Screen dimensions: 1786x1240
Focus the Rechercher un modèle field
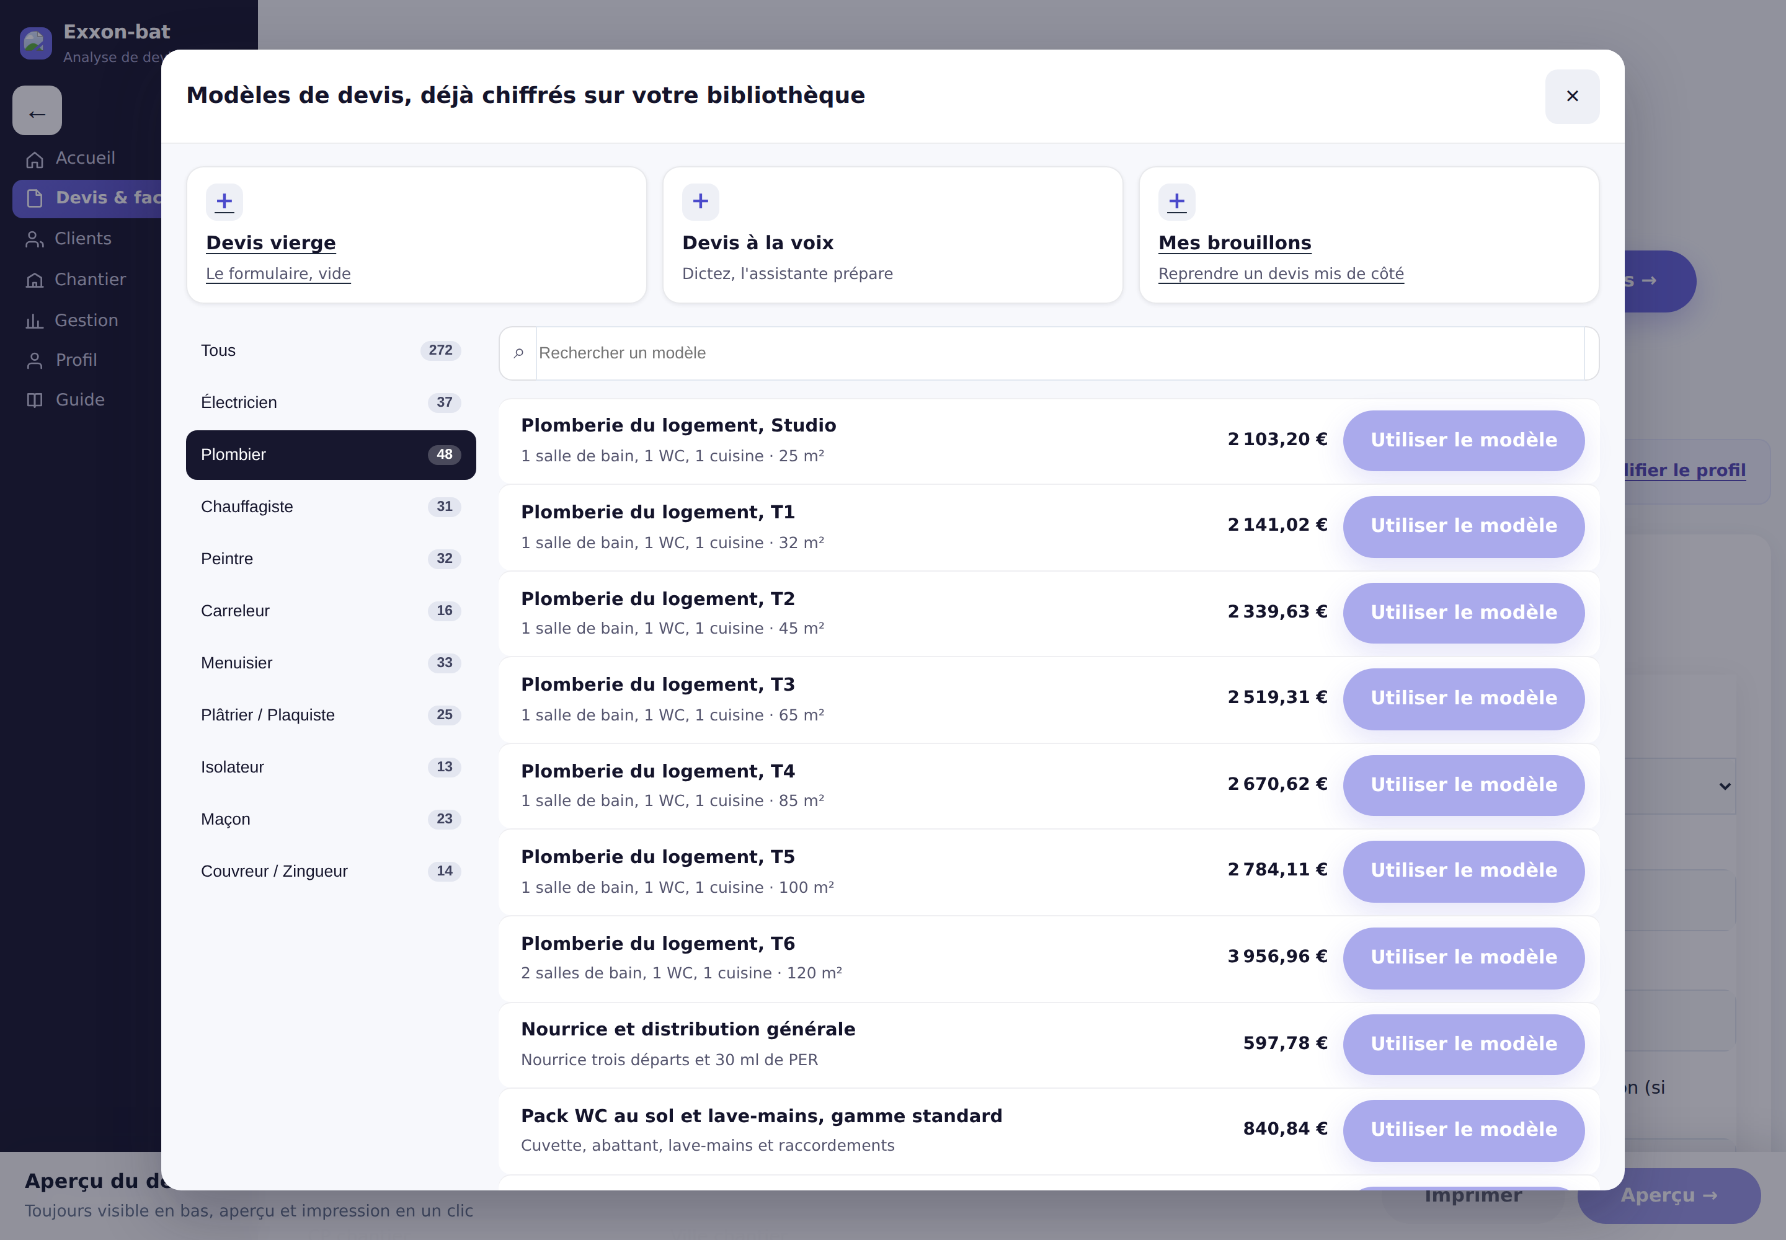pos(1060,353)
